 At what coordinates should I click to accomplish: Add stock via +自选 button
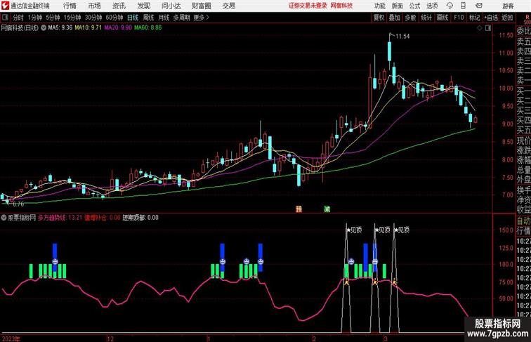[x=491, y=18]
